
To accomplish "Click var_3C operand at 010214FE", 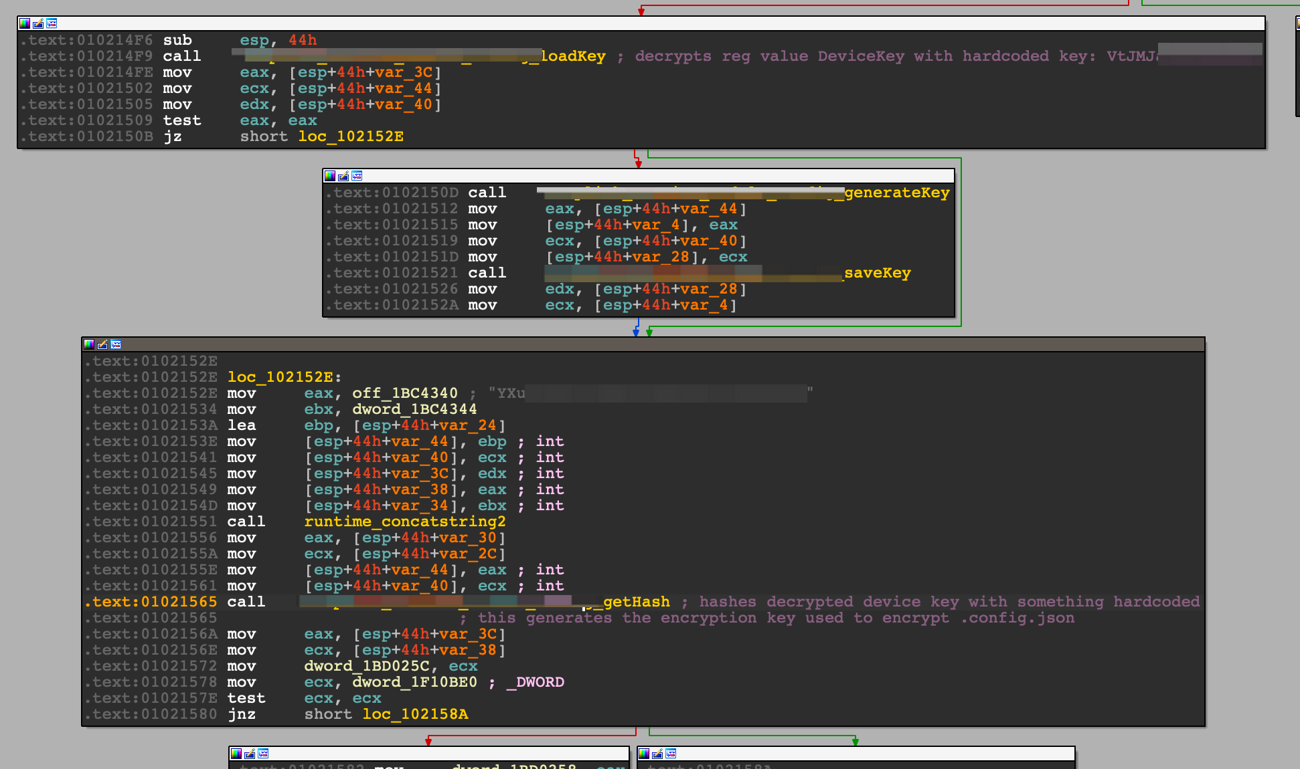I will (404, 72).
